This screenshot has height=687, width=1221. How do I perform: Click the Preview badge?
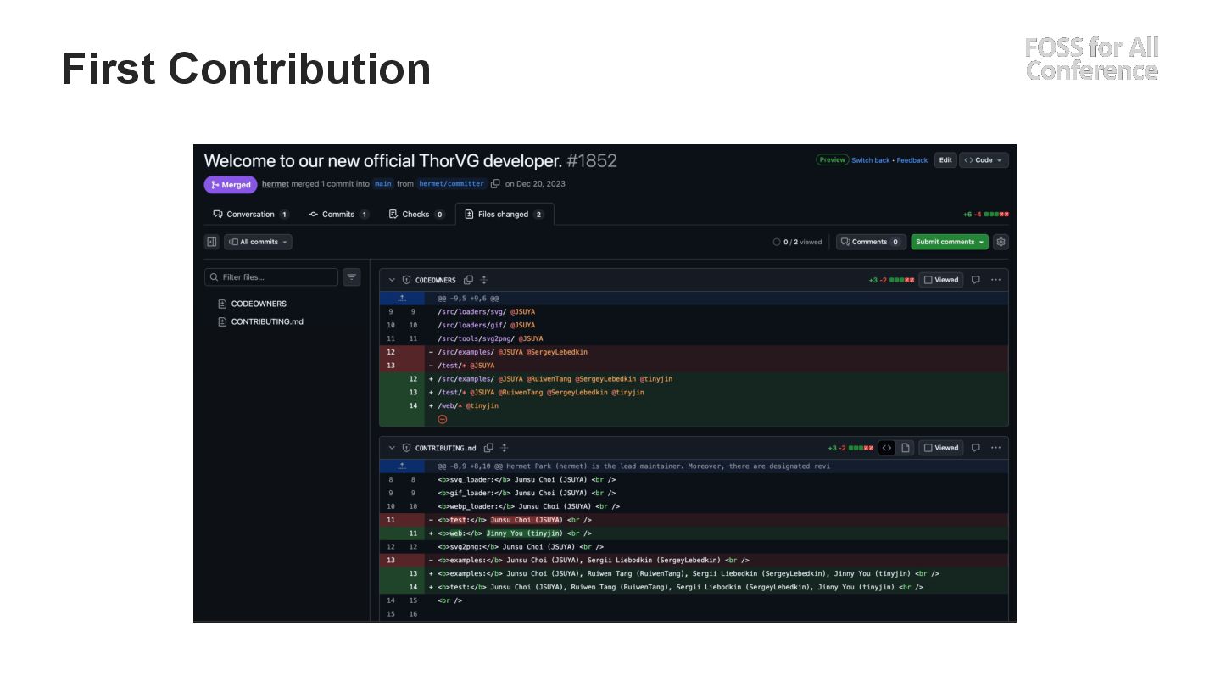click(833, 160)
